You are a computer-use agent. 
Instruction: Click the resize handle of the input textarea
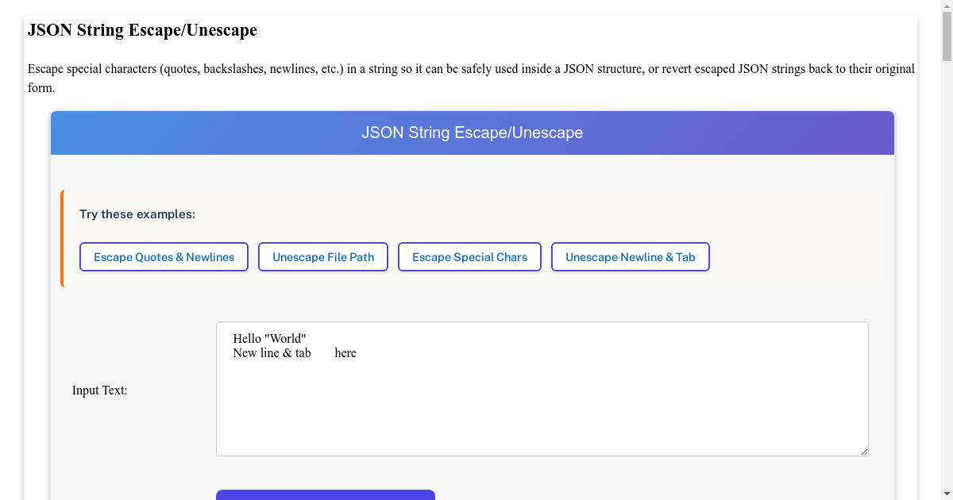pos(863,451)
